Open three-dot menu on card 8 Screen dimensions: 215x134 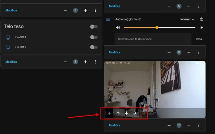click(x=199, y=52)
